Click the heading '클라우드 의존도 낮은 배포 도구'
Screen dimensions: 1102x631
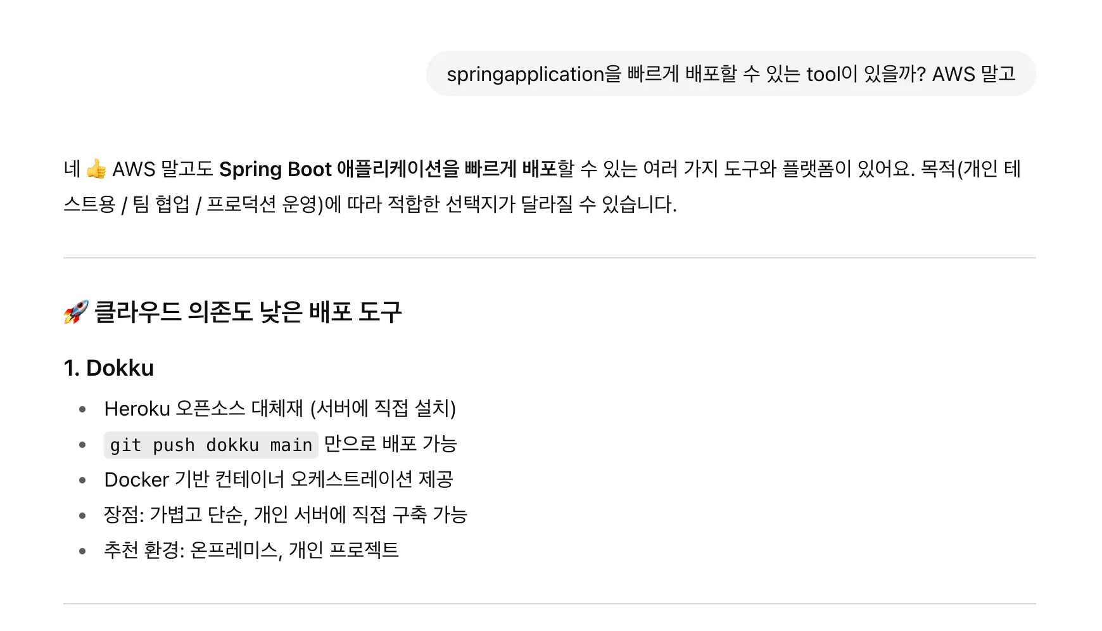tap(248, 312)
